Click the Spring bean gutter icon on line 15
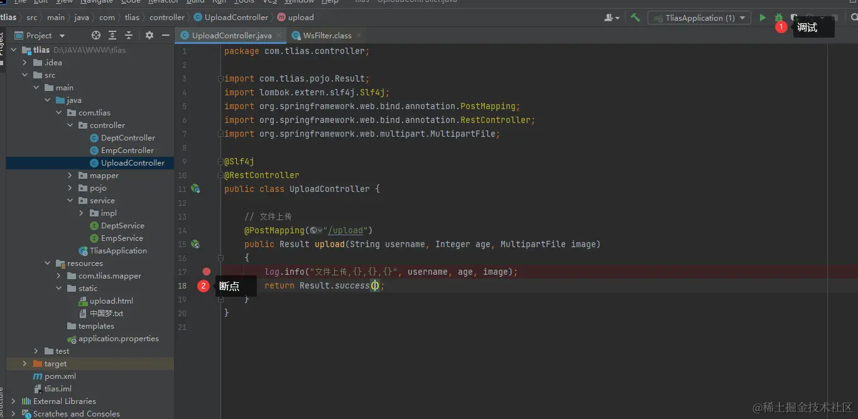 (x=195, y=243)
